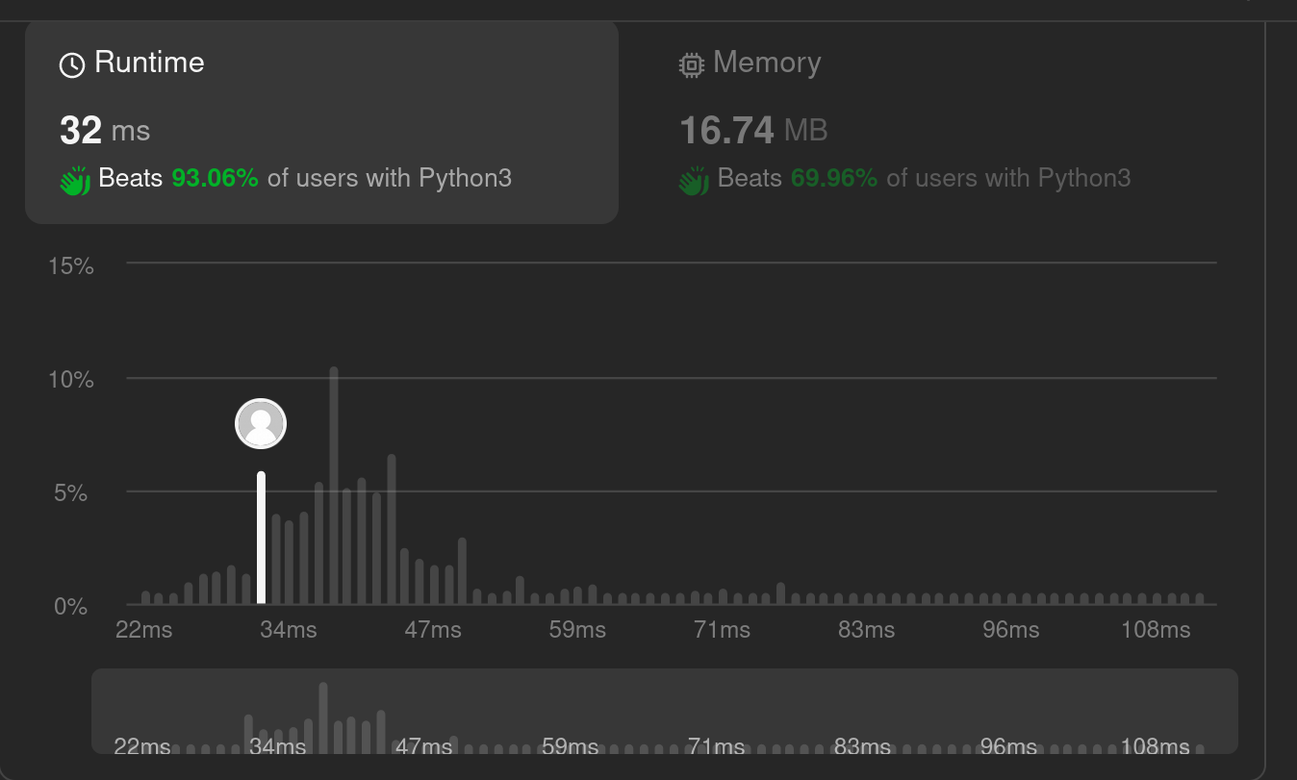Screen dimensions: 1297x780
Task: Click the highlighted white bar under the avatar
Action: click(x=261, y=538)
